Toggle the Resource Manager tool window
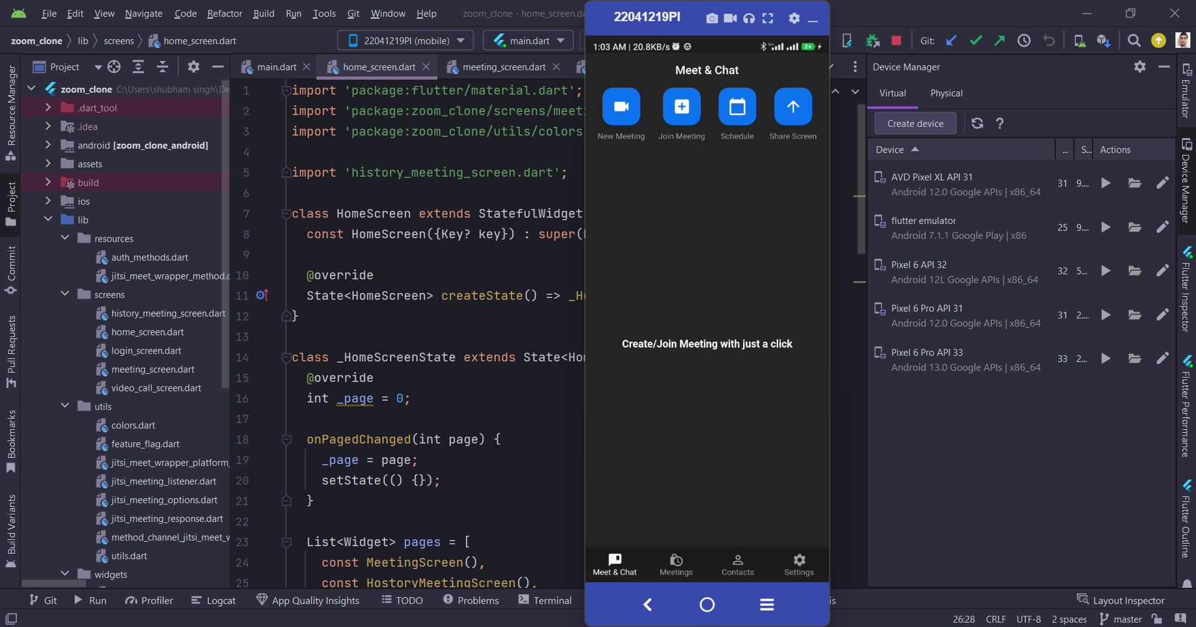1196x627 pixels. [11, 112]
